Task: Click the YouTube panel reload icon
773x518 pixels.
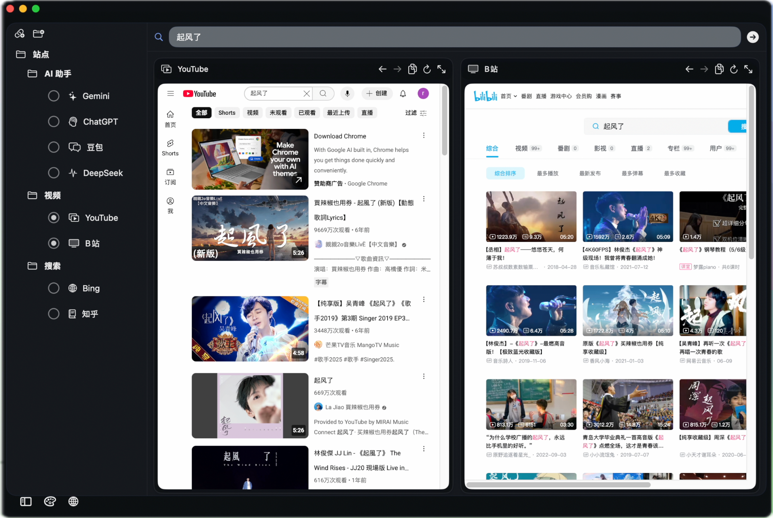Action: (427, 69)
